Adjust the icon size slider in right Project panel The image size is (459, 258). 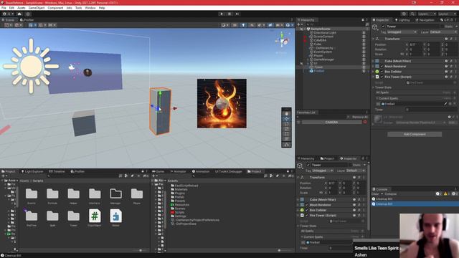click(x=279, y=250)
